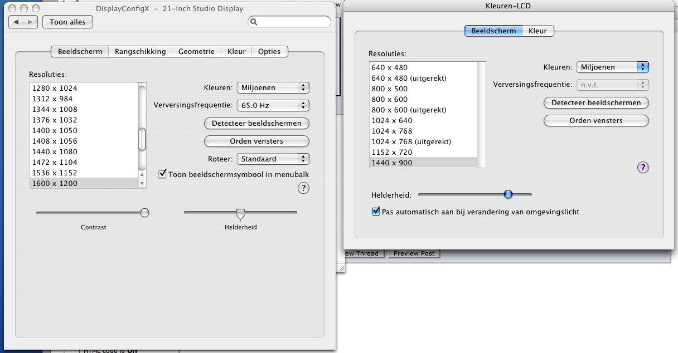Image resolution: width=678 pixels, height=353 pixels.
Task: Click inside the toolbar search field
Action: (289, 22)
